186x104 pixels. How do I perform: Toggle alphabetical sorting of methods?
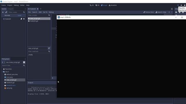49,48
